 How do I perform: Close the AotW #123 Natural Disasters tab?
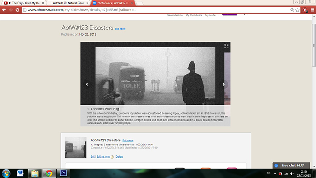click(87, 3)
